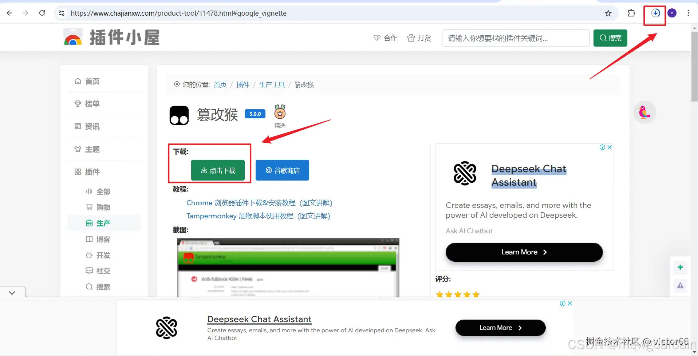Screen dimensions: 698x356
Task: View site information icon in address bar
Action: (62, 13)
